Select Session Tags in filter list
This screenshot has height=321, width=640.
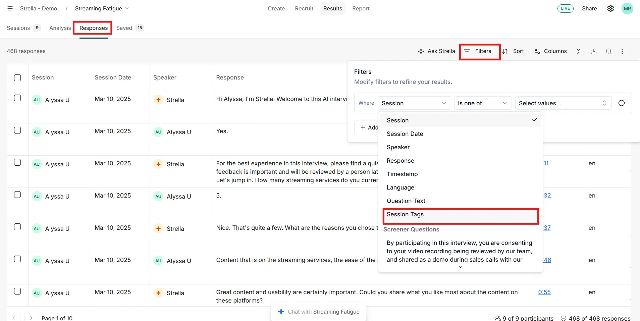(461, 215)
